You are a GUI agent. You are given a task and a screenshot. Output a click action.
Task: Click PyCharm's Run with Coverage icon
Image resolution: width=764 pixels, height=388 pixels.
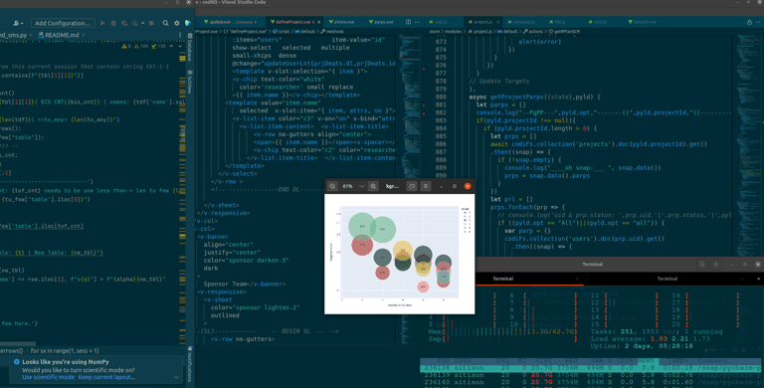click(x=124, y=23)
